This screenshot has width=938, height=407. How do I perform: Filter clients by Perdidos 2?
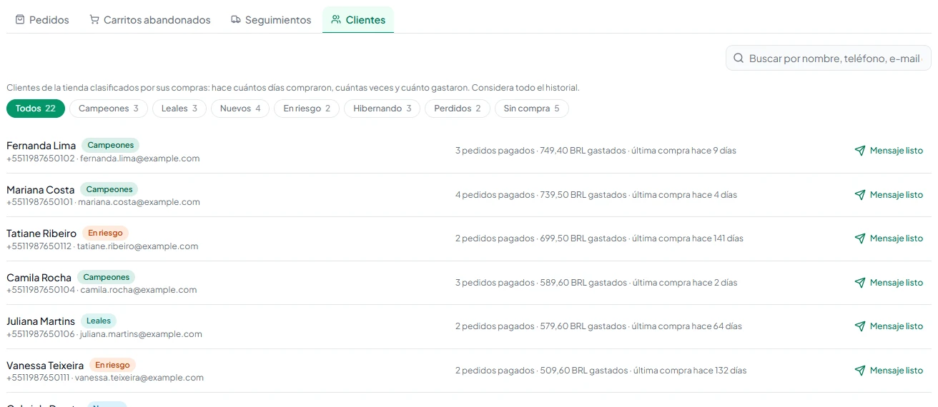(x=458, y=109)
